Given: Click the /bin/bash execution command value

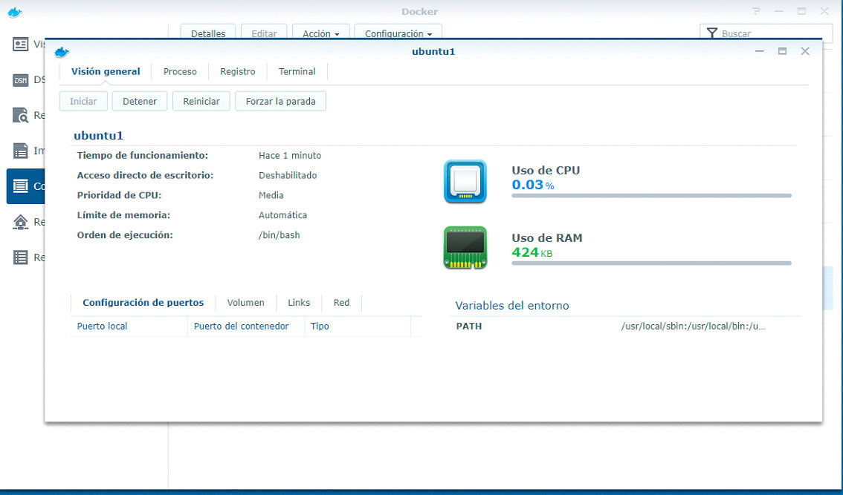Looking at the screenshot, I should click(279, 235).
